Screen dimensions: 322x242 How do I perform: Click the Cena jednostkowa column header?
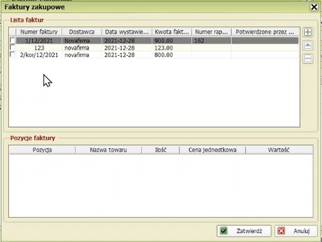[212, 150]
